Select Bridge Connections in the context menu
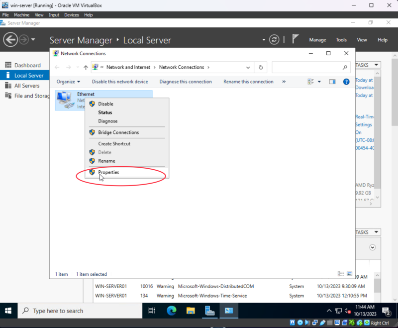This screenshot has width=398, height=328. (x=118, y=132)
